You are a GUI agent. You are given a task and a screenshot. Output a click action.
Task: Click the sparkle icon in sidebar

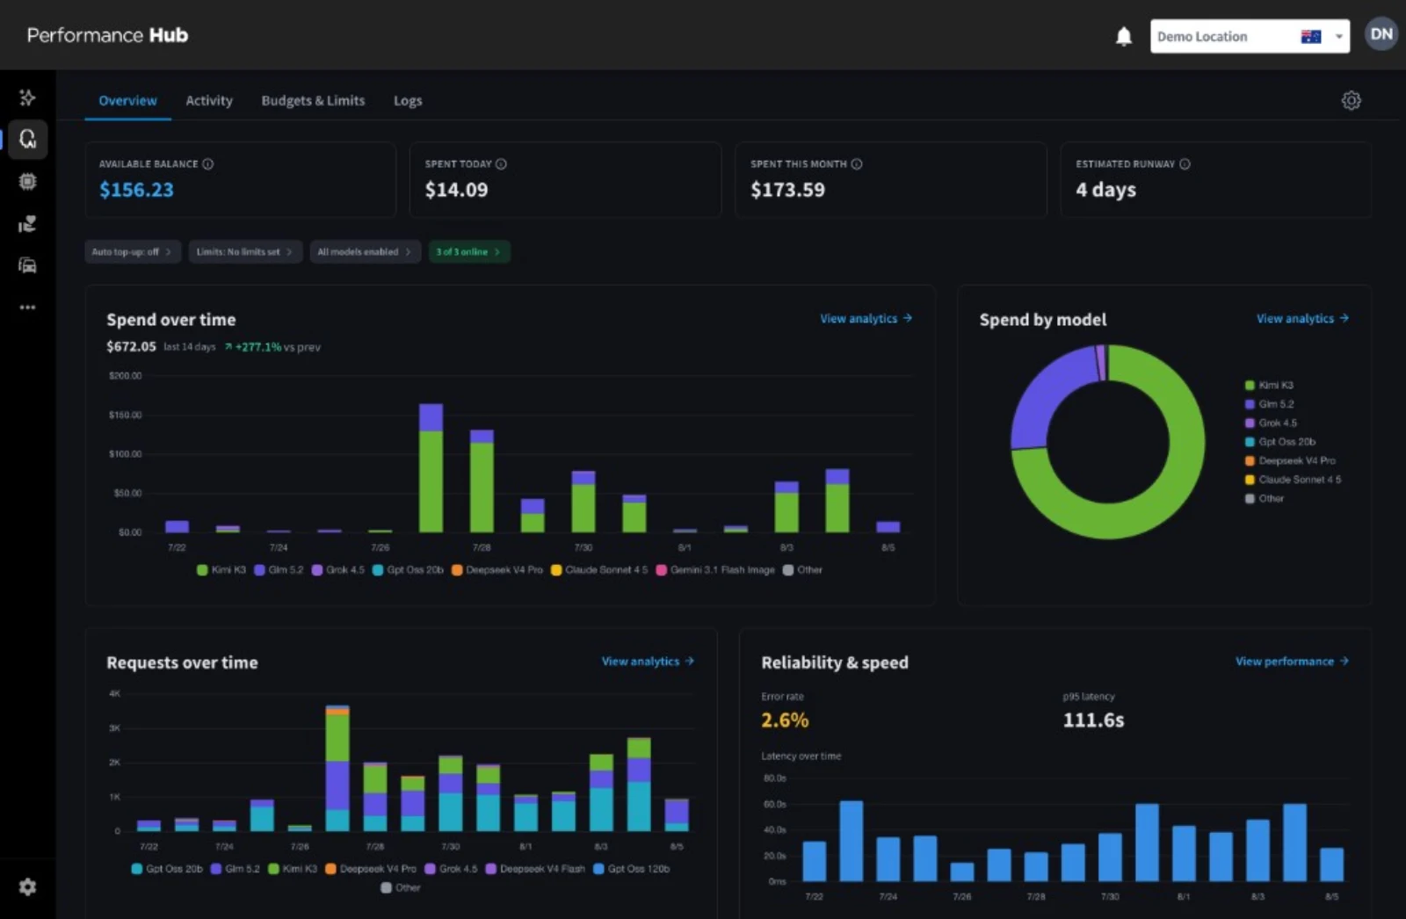tap(27, 97)
